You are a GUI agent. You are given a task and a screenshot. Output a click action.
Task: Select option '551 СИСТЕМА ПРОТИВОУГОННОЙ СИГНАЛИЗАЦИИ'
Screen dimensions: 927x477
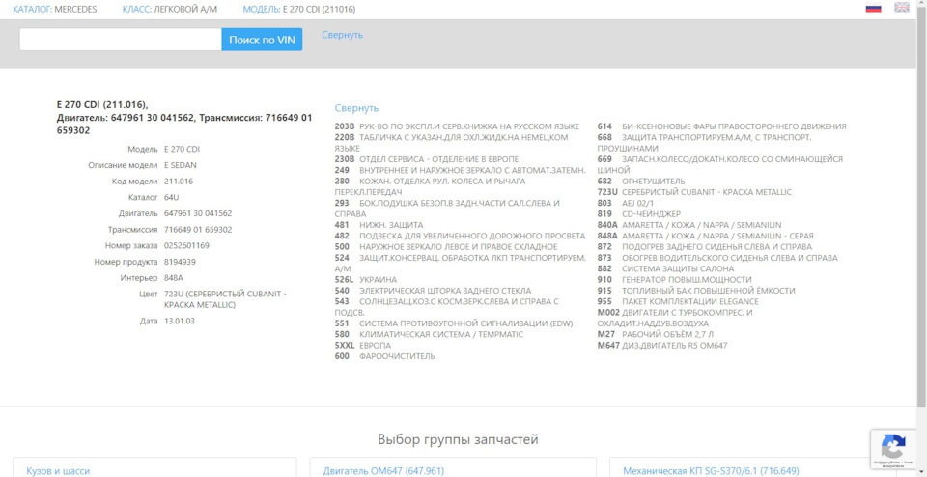pyautogui.click(x=454, y=323)
